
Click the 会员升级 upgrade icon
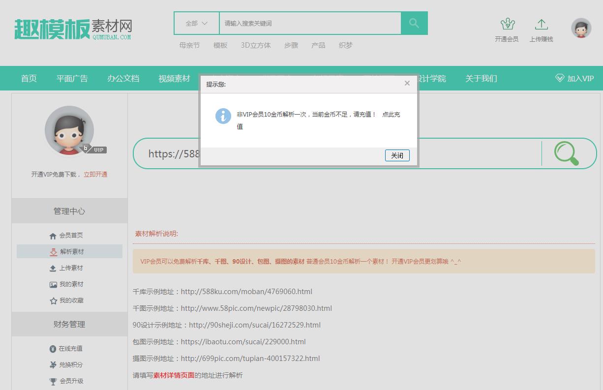coord(53,381)
